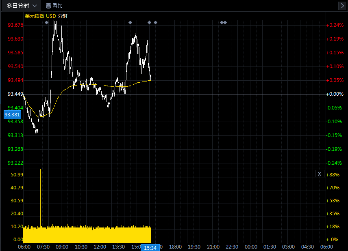
Task: Click the blue 15:34 time tag
Action: [150, 247]
